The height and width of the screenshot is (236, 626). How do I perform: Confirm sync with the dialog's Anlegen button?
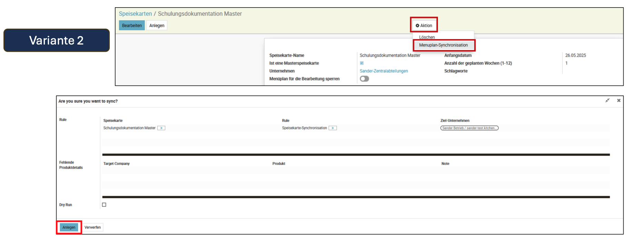point(69,227)
